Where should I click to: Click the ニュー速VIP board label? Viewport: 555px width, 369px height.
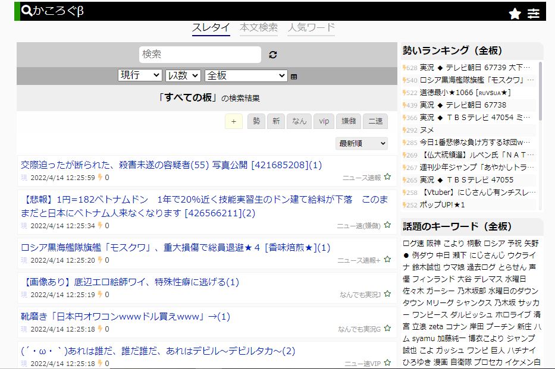[x=362, y=364]
